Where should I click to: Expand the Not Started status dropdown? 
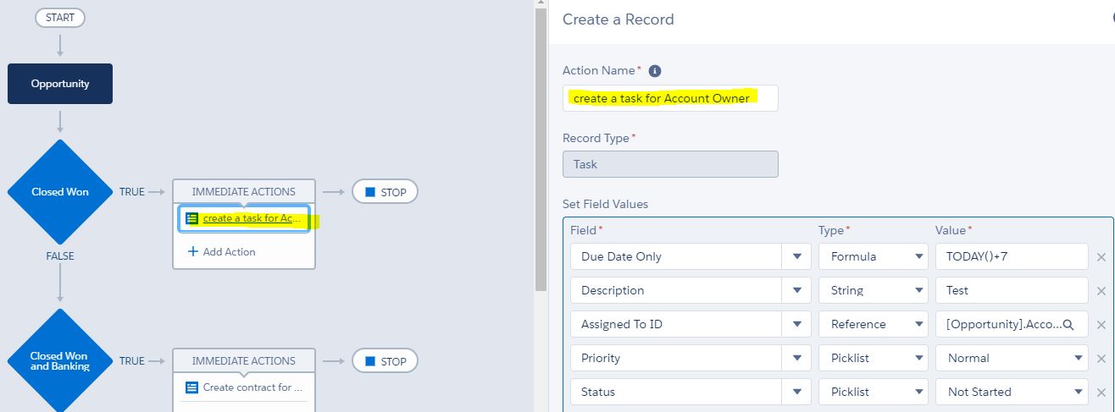click(x=1079, y=392)
